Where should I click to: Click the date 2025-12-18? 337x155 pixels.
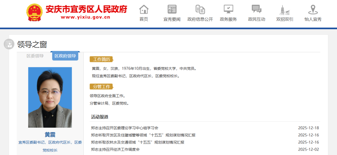click(x=308, y=128)
